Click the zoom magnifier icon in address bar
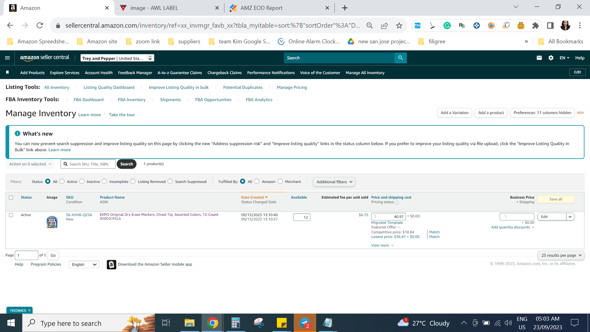This screenshot has width=590, height=332. (x=369, y=26)
